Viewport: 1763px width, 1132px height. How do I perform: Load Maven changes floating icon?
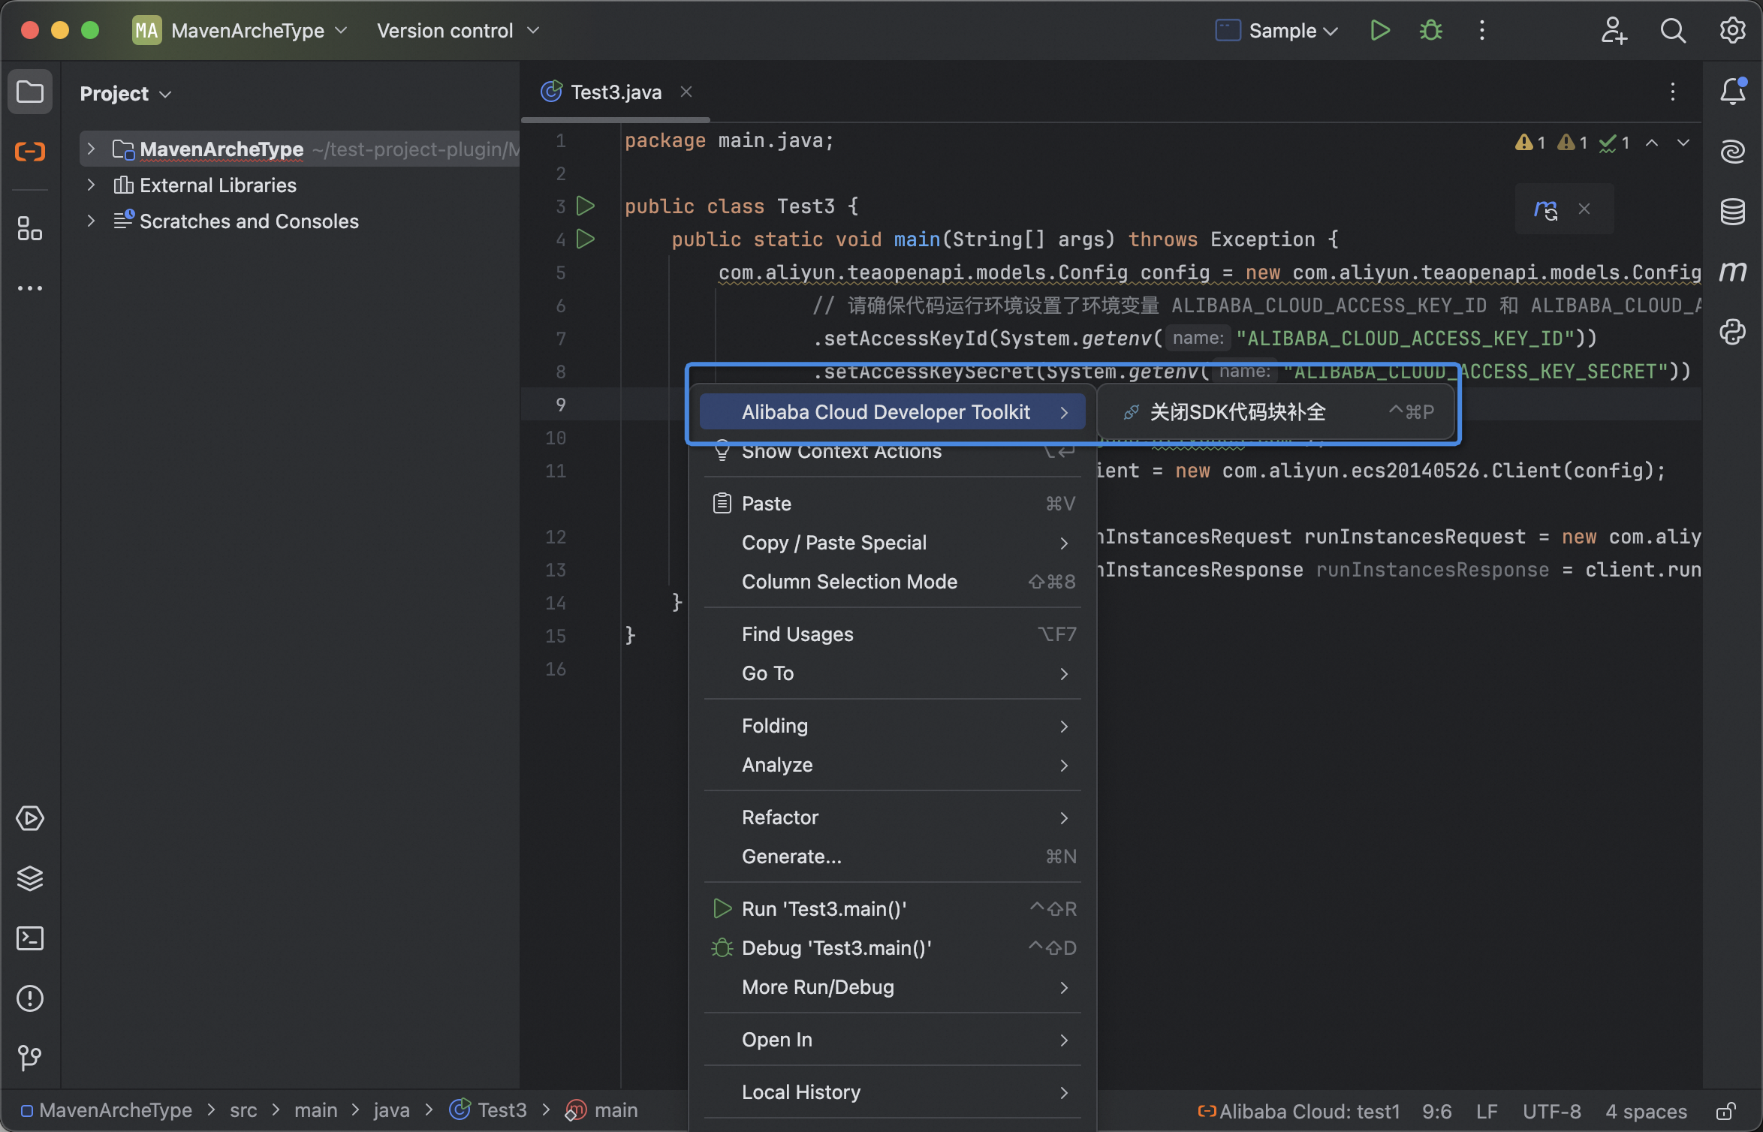click(x=1546, y=209)
